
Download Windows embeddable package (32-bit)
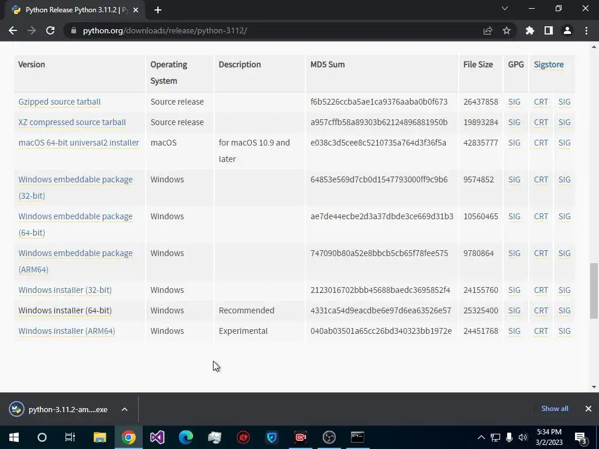coord(75,188)
